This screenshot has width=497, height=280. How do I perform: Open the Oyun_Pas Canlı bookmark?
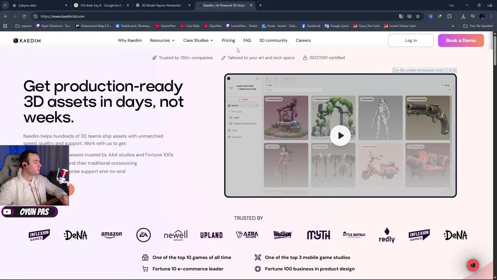(366, 26)
